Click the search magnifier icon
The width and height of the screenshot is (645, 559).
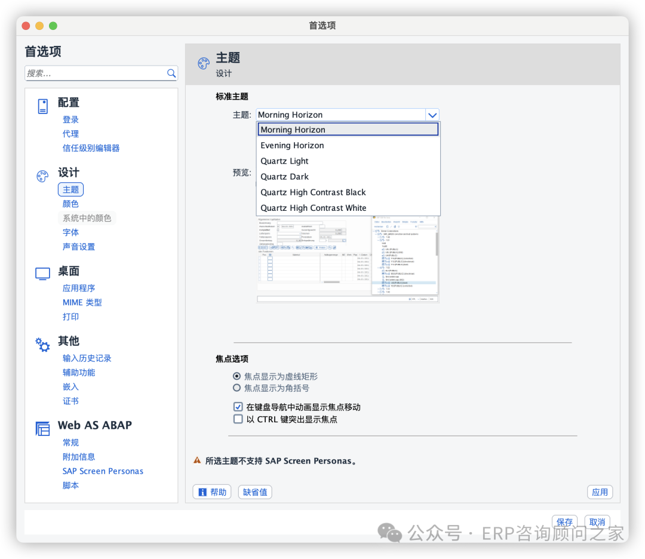(171, 73)
